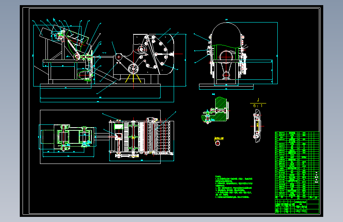343x222 pixels.
Task: Select the end view with arched hood
Action: [x=236, y=54]
